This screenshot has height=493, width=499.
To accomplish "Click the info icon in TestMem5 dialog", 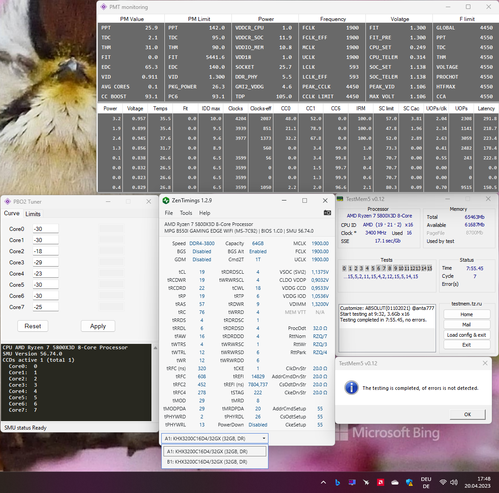I will click(x=351, y=388).
